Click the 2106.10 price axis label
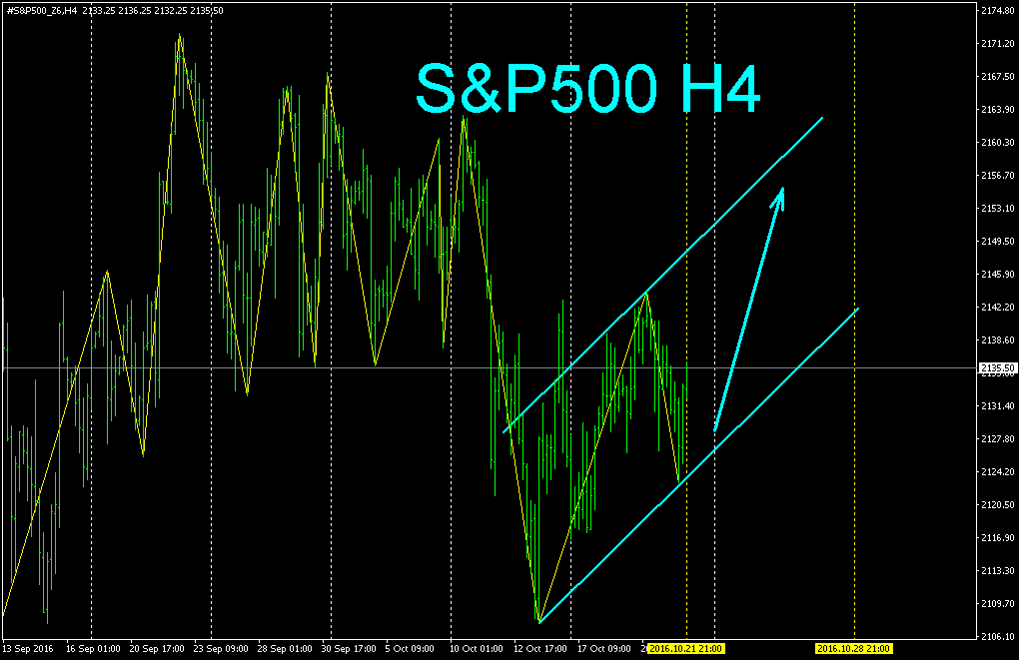The height and width of the screenshot is (660, 1019). tap(998, 637)
